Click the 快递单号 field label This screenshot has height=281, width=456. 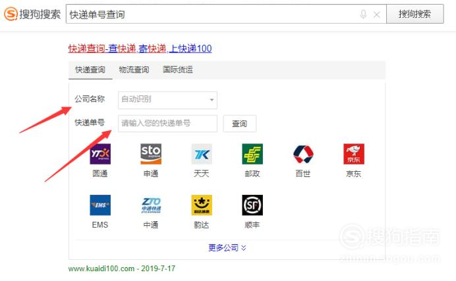click(x=90, y=122)
